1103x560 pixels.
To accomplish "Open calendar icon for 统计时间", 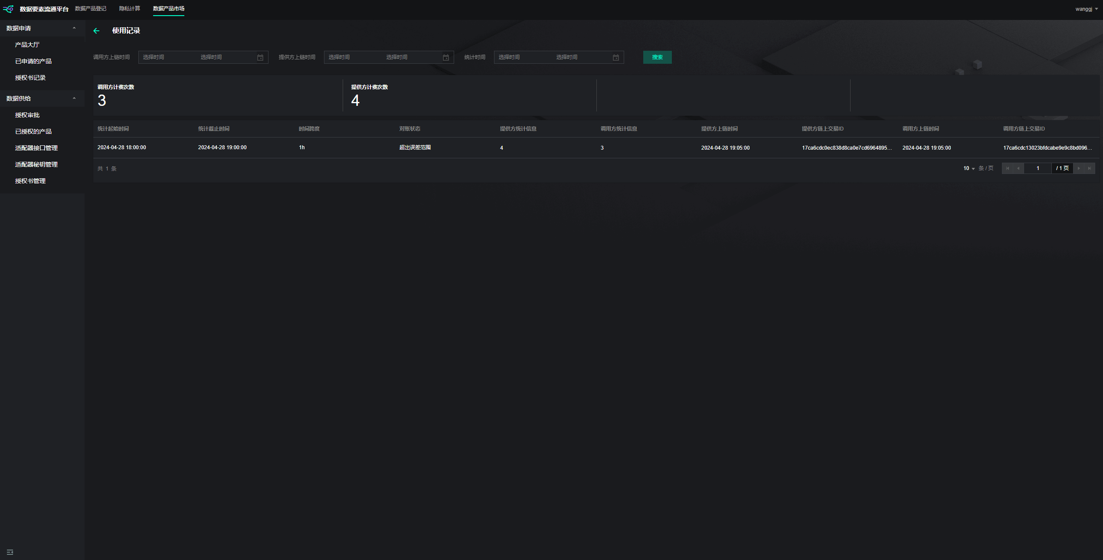I will 616,58.
